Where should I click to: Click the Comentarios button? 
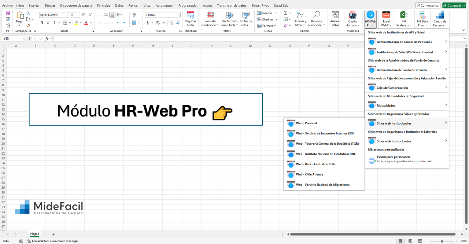[428, 5]
